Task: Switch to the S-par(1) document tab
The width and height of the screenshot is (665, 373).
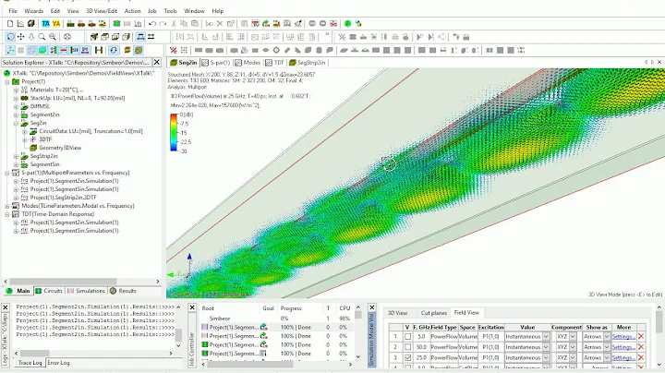Action: click(216, 62)
